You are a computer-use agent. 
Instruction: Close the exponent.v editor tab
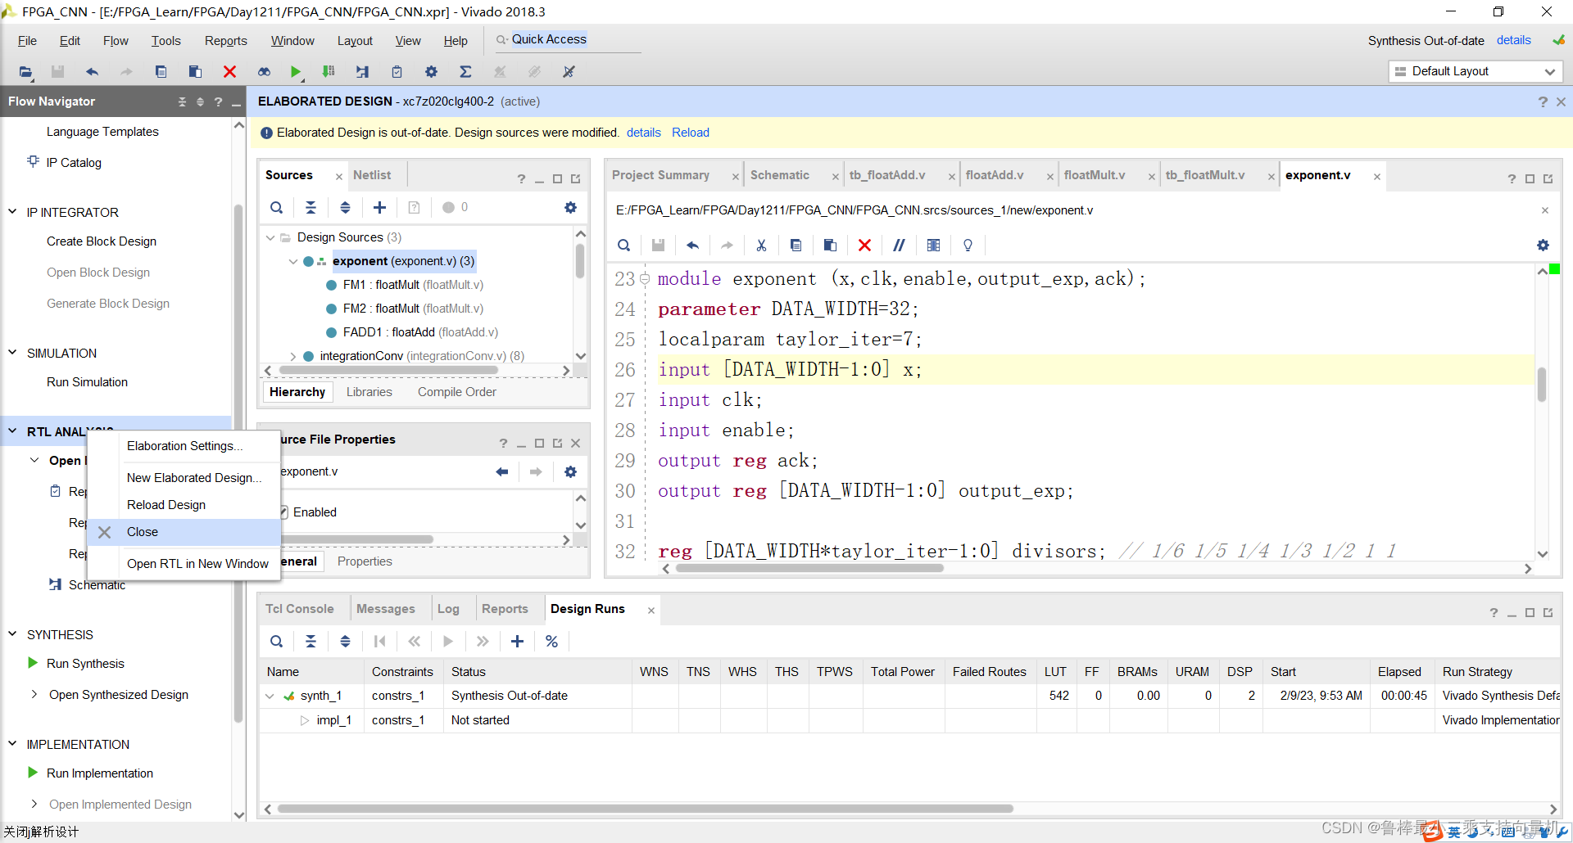[x=1377, y=177]
